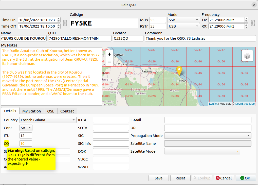
Task: Open the Contest tab
Action: click(67, 111)
